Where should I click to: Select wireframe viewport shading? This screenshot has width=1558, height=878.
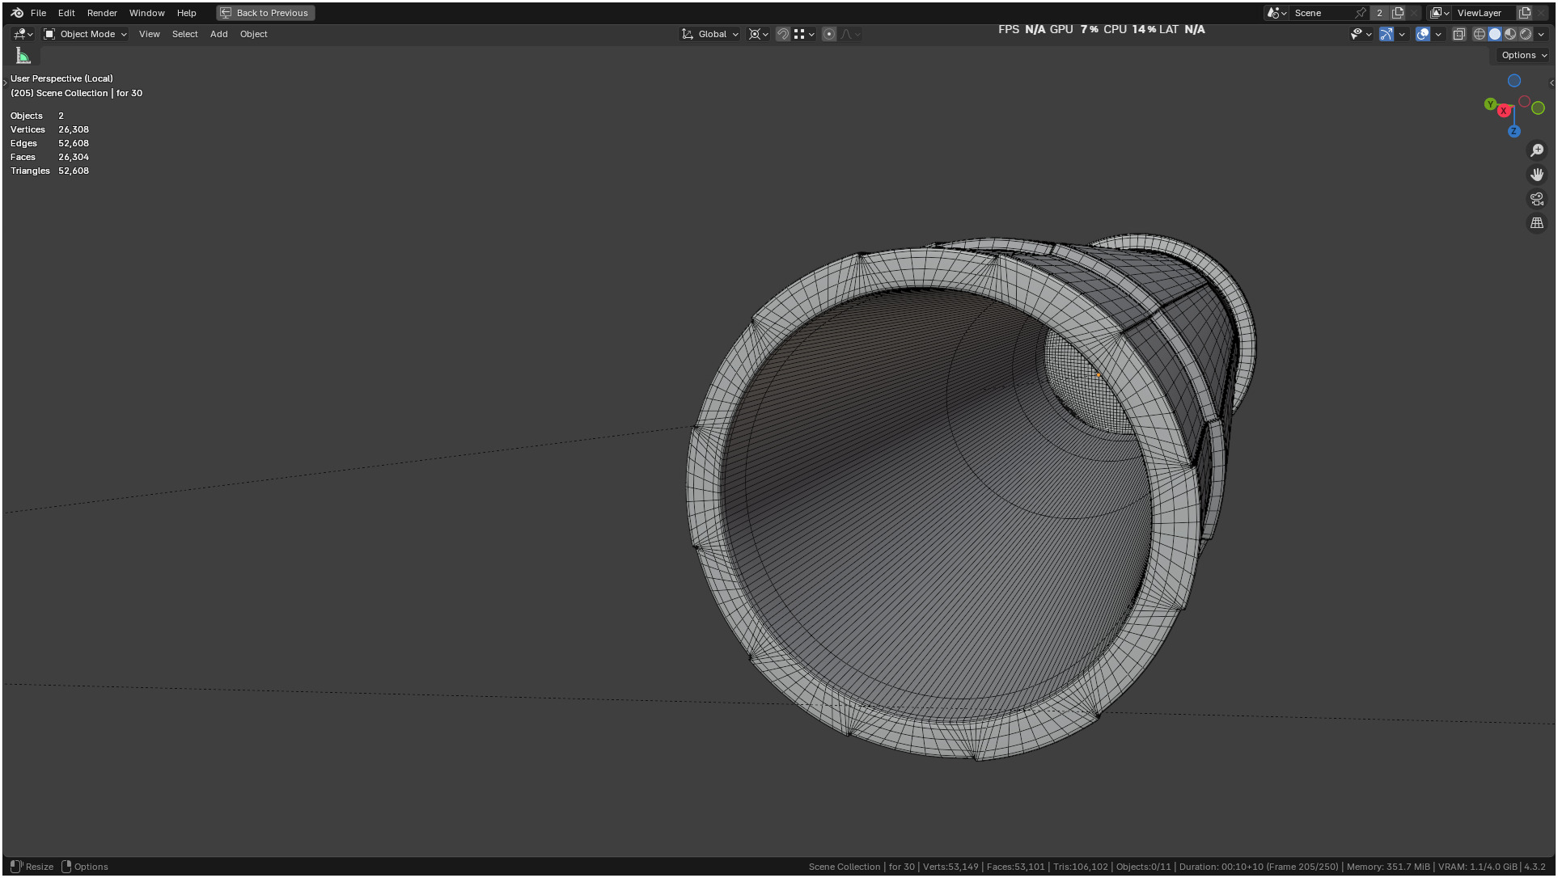[1480, 34]
